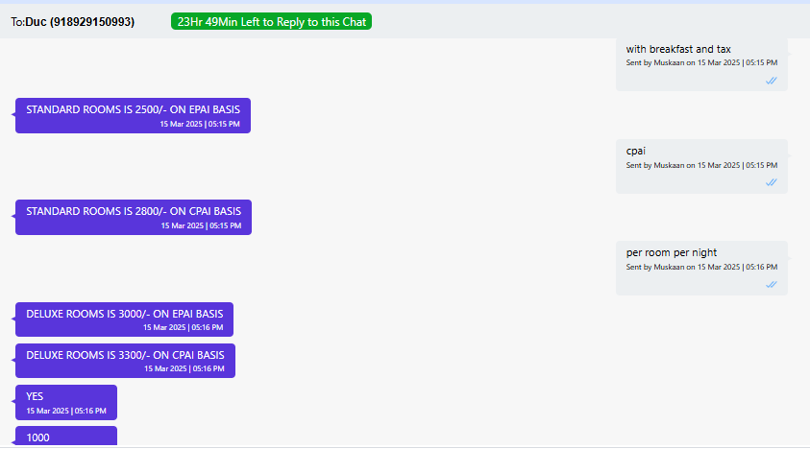Click 'STANDARD ROOMS IS 2800/- ON CPAI BASIS' message
This screenshot has width=810, height=449.
[134, 217]
